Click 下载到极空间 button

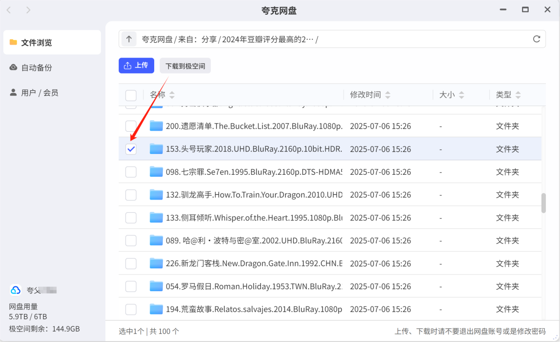tap(185, 66)
